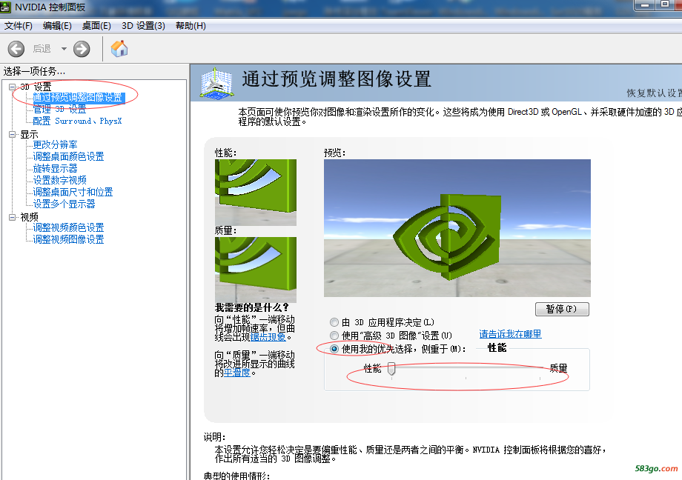
Task: Click the green Forward arrow icon
Action: [x=82, y=49]
